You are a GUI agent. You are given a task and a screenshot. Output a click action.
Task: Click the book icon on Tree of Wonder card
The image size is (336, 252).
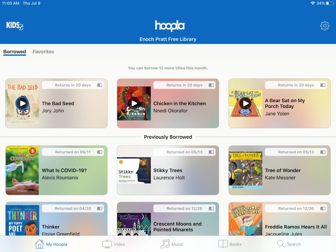click(323, 152)
